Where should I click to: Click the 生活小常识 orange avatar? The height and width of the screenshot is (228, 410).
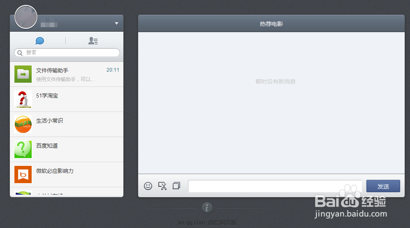tap(23, 124)
